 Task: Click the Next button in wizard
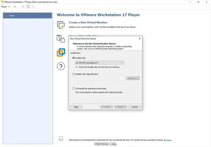pyautogui.click(x=121, y=107)
